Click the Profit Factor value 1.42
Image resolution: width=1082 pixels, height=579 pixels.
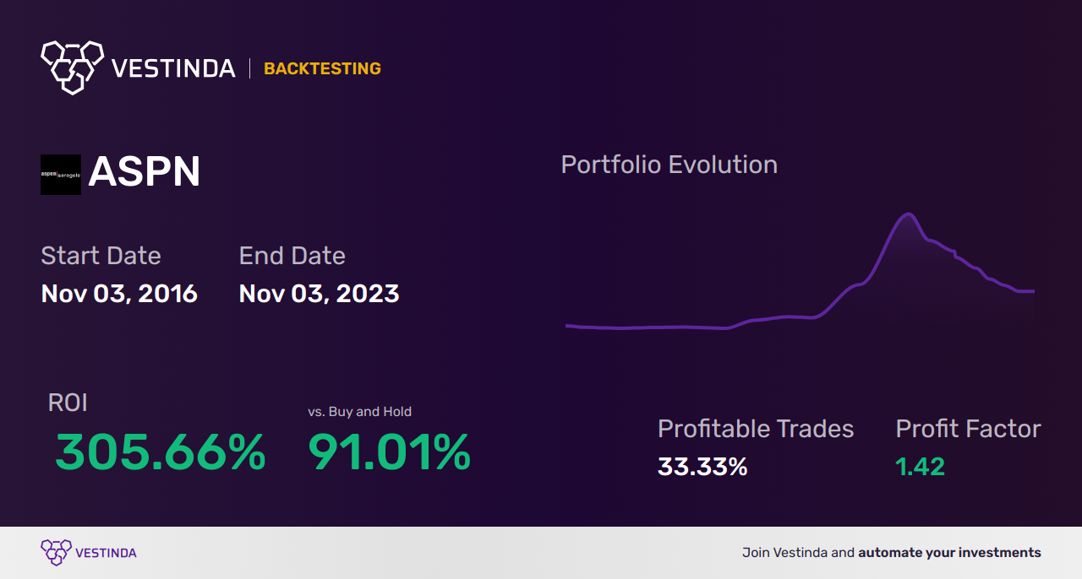coord(920,467)
